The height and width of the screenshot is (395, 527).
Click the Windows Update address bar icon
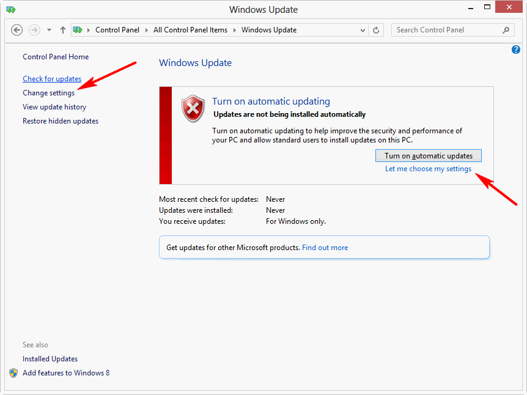point(78,30)
